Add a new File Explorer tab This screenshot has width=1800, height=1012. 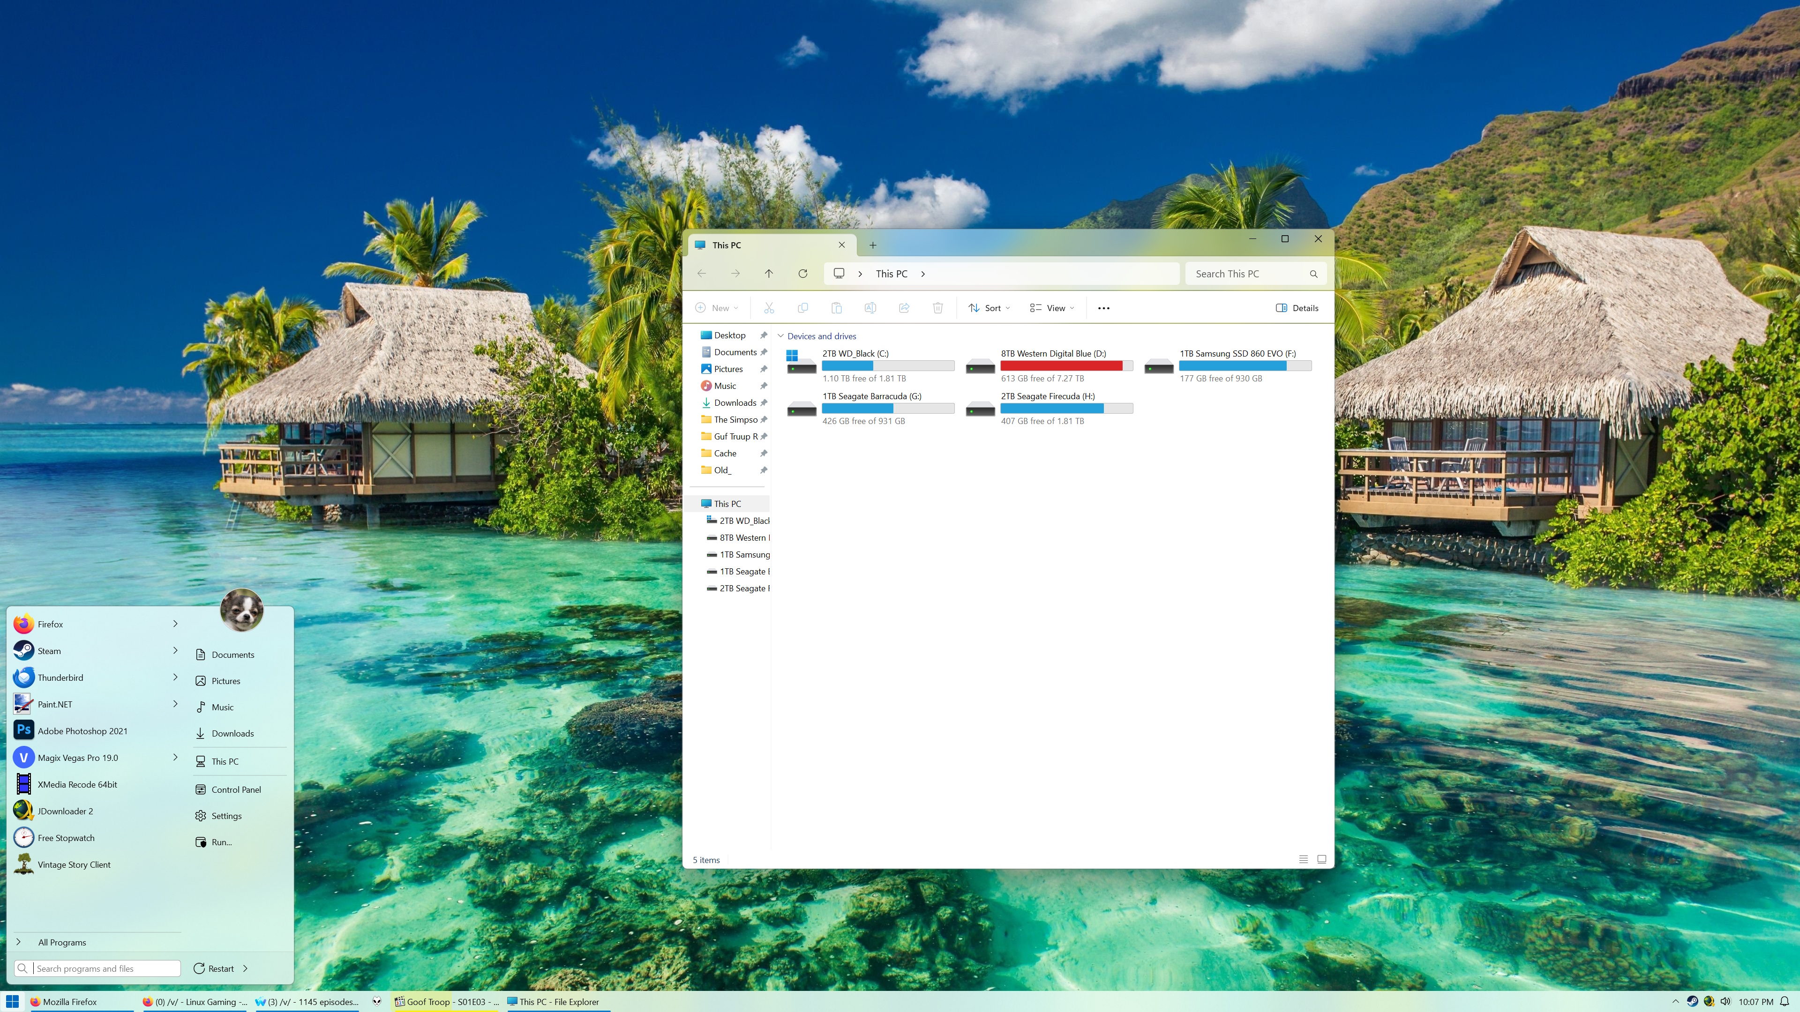pos(873,245)
